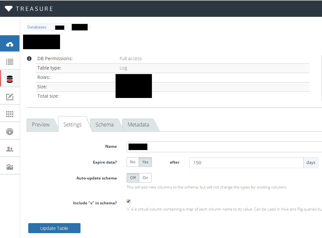This screenshot has height=238, width=322.
Task: Switch to the Preview tab
Action: [x=41, y=125]
